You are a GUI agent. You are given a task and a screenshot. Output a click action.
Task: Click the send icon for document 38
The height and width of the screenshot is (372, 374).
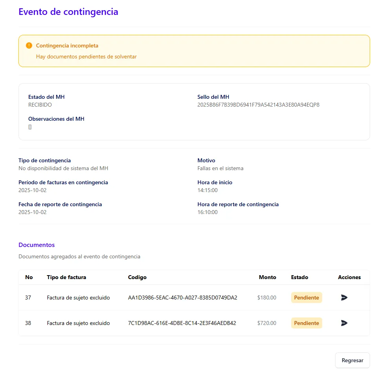[344, 323]
